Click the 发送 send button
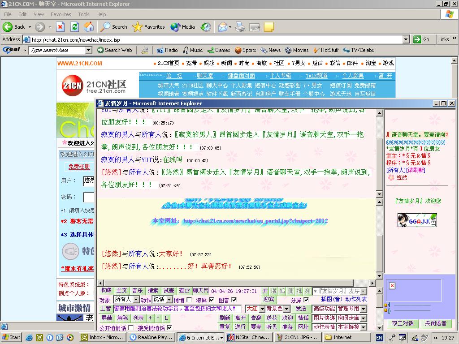The height and width of the screenshot is (344, 459). 301,309
